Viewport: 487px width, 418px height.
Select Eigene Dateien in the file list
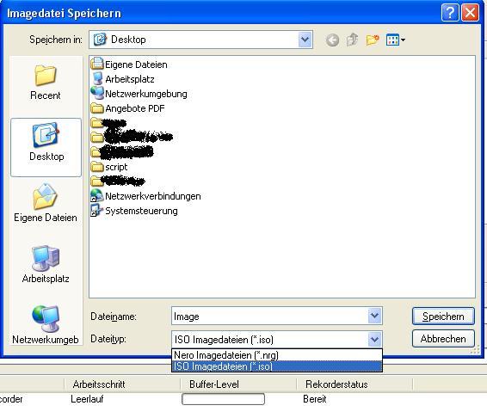point(129,65)
